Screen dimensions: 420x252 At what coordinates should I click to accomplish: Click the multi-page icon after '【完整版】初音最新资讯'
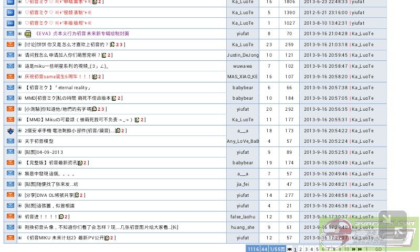click(x=80, y=163)
